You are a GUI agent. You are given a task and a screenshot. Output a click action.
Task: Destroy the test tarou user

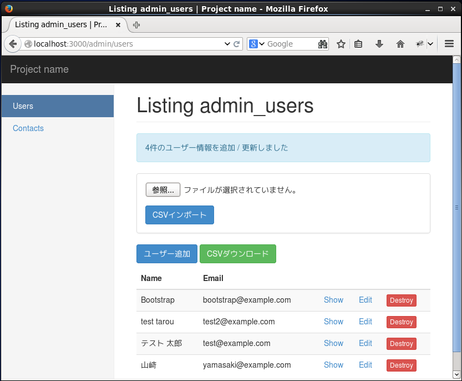coord(402,322)
